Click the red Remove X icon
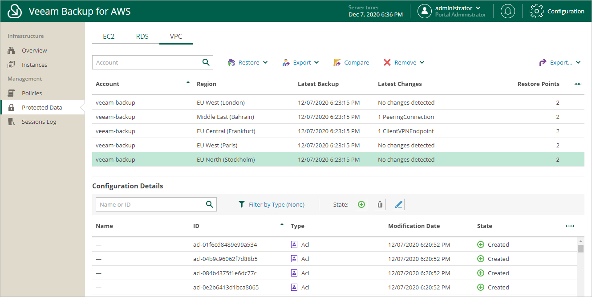The width and height of the screenshot is (592, 297). click(x=387, y=63)
